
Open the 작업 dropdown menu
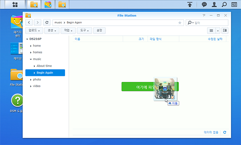[x=68, y=31]
